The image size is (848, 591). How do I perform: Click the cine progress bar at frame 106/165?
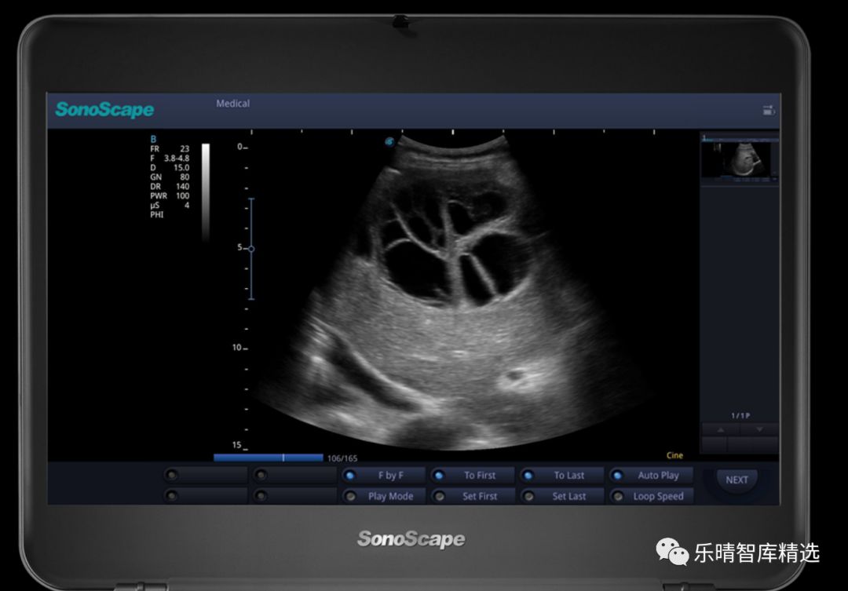(x=269, y=458)
